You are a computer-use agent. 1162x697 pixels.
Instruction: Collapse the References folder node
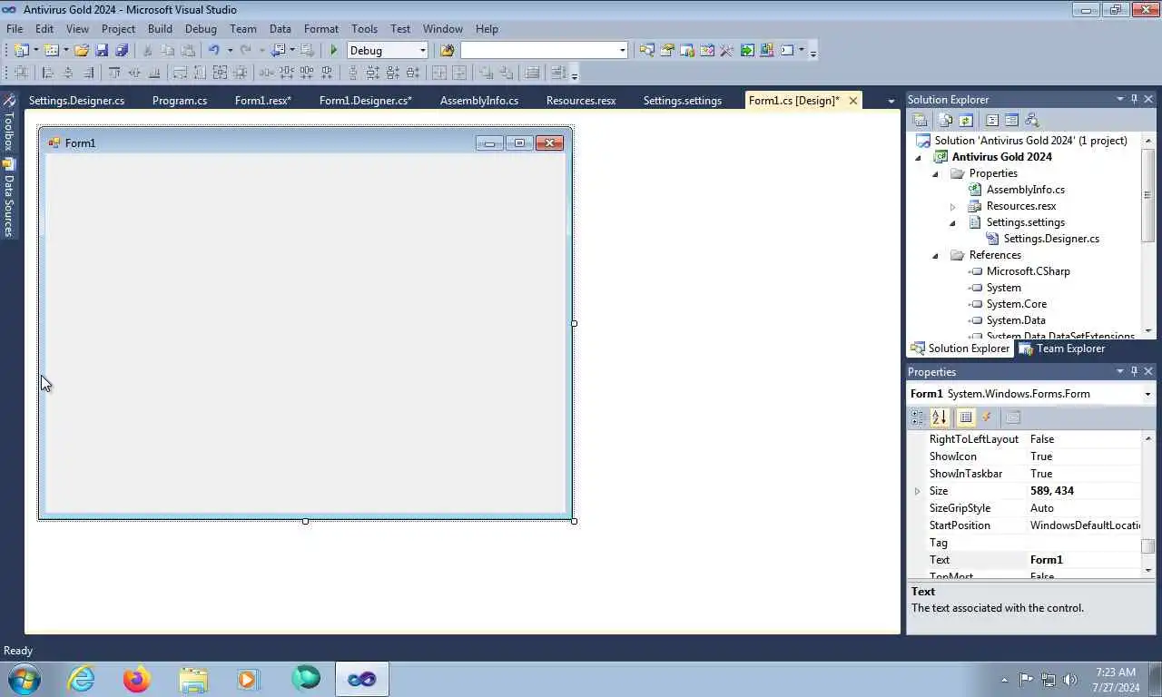click(935, 255)
